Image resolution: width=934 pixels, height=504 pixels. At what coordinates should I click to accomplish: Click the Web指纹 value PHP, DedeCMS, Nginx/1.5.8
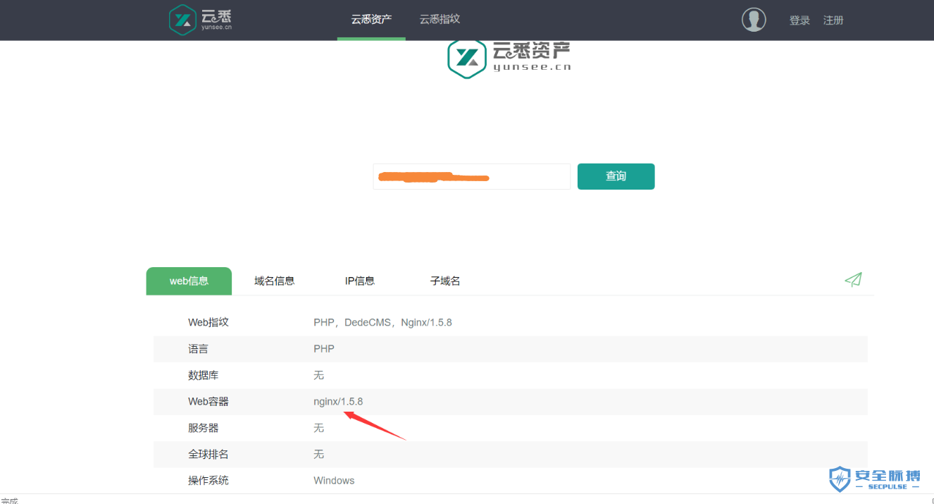382,322
